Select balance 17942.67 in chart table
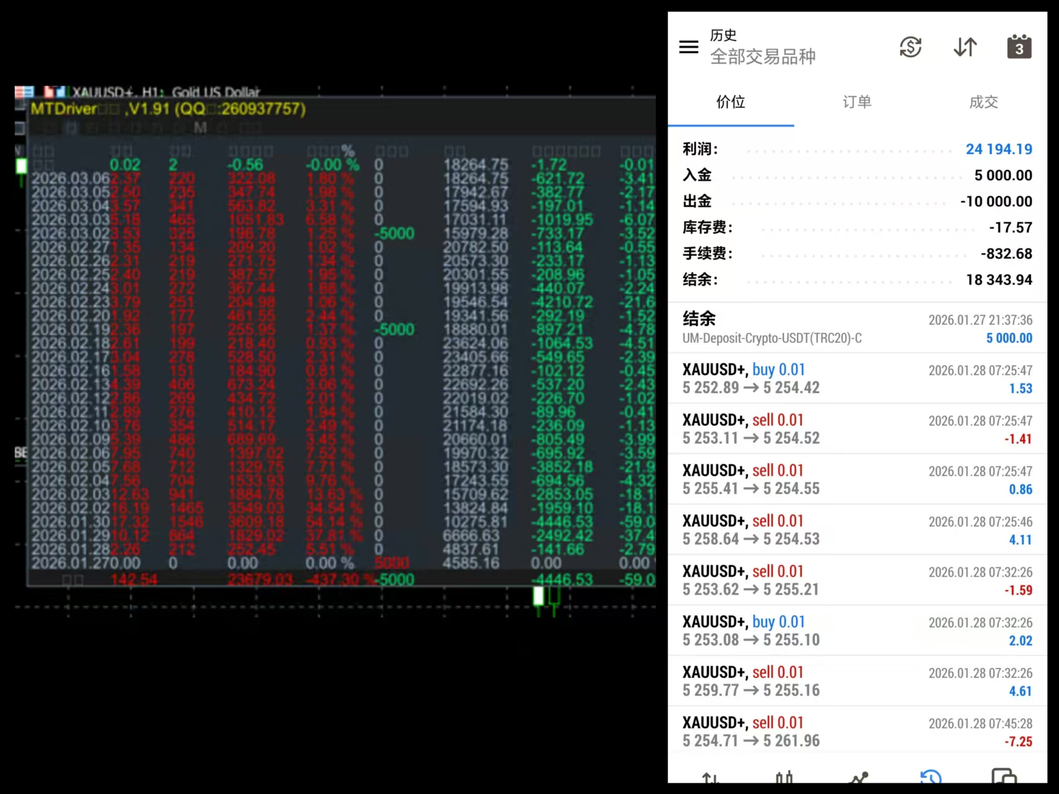The height and width of the screenshot is (794, 1059). [x=475, y=192]
